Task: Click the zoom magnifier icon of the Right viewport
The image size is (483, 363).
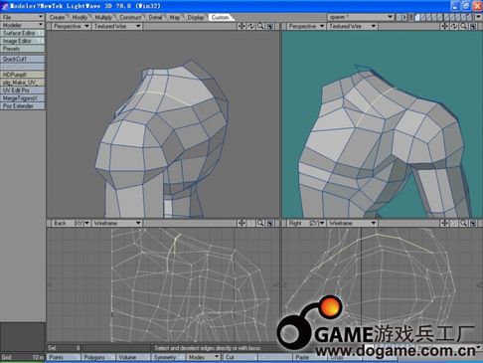Action: [464, 223]
